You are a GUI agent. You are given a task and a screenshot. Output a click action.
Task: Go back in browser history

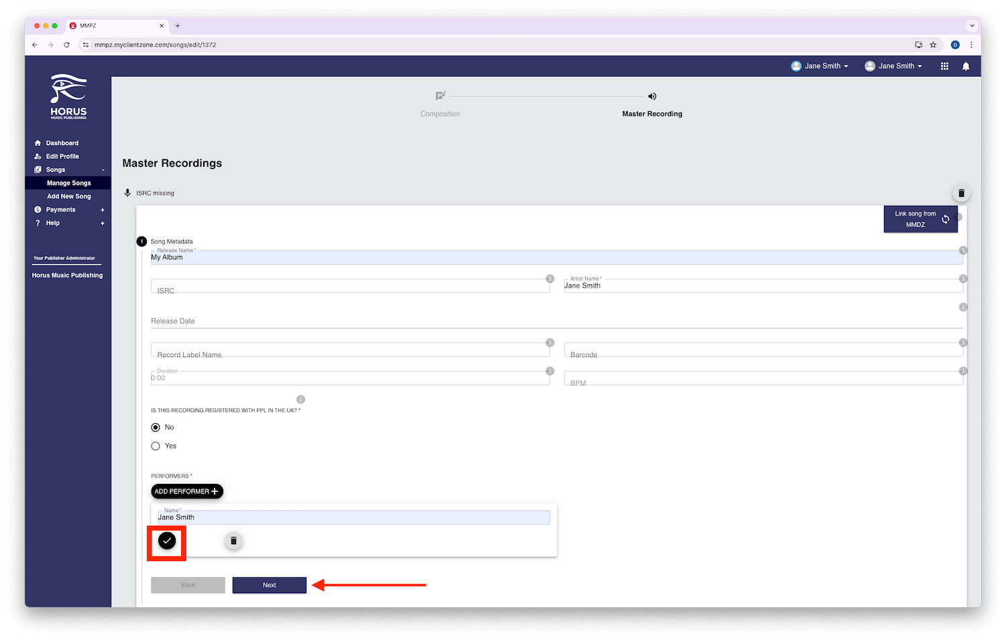(x=35, y=45)
